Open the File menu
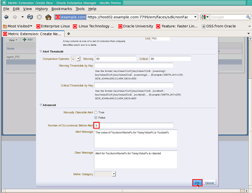This screenshot has width=252, height=193. tap(6, 9)
